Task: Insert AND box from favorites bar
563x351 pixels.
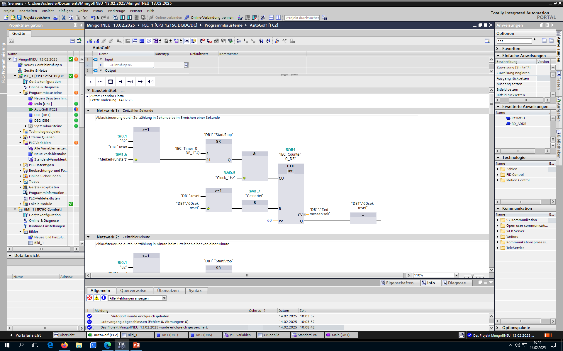Action: 90,82
